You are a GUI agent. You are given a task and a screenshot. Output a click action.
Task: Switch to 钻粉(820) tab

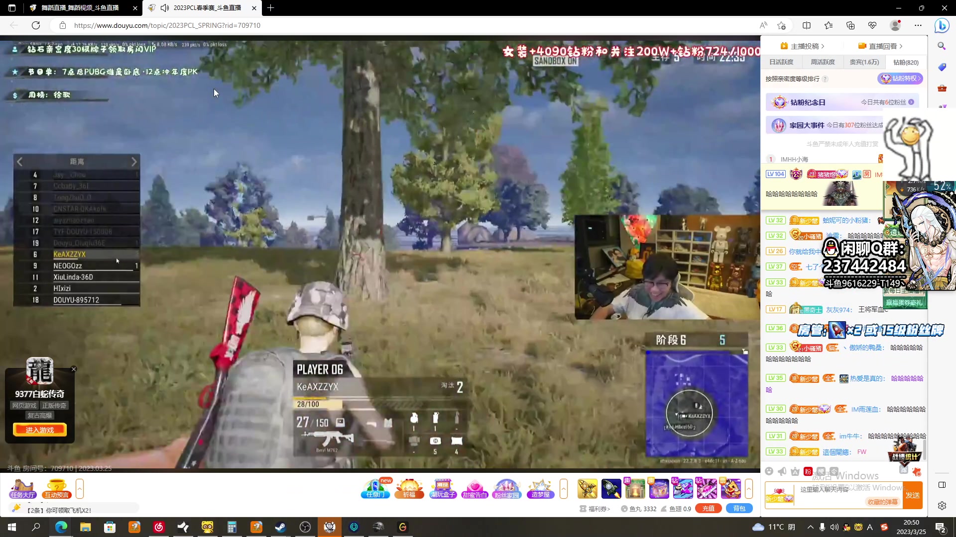tap(906, 62)
